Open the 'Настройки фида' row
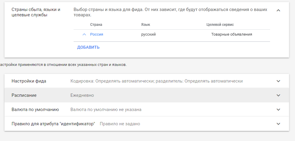This screenshot has height=141, width=295. (29, 81)
